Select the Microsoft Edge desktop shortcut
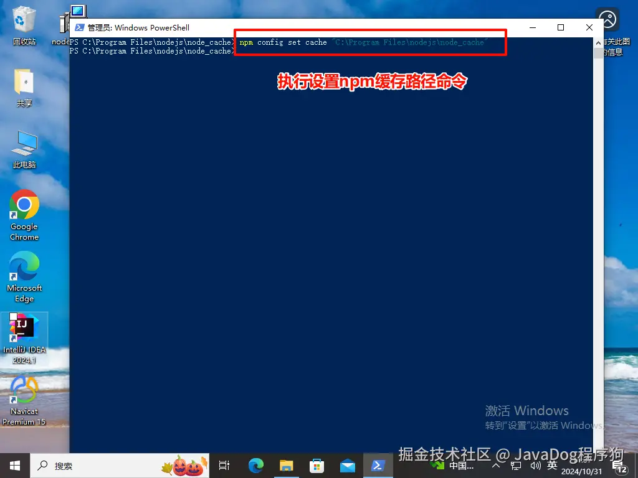This screenshot has width=638, height=478. [24, 277]
